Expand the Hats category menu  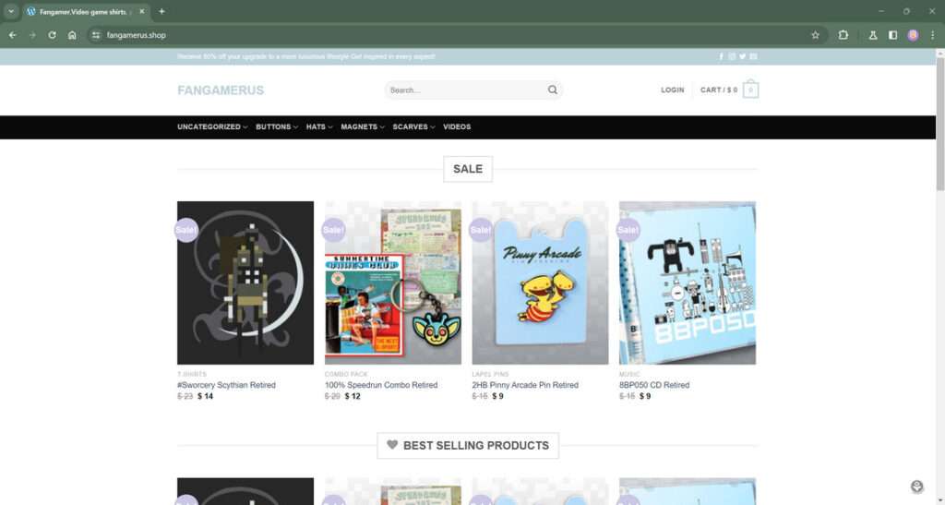[x=318, y=126]
